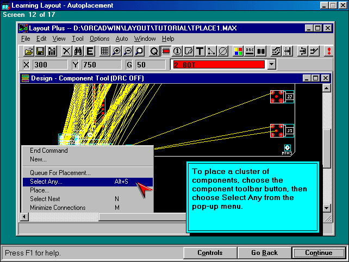Click the Find binoculars icon
This screenshot has width=349, height=262.
click(x=78, y=51)
